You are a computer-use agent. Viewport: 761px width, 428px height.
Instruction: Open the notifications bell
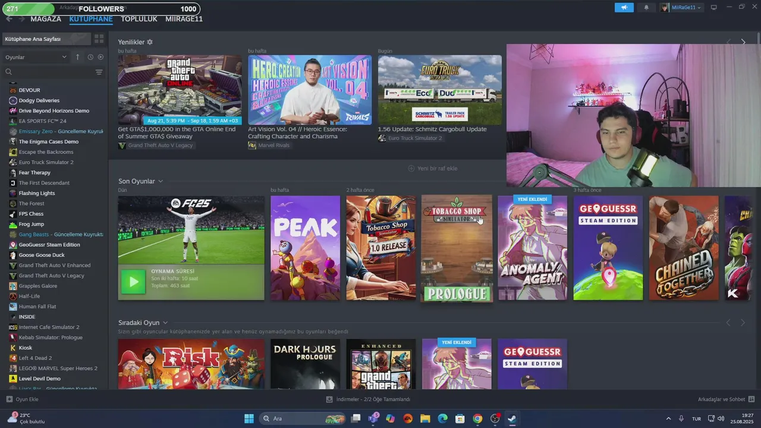pyautogui.click(x=646, y=8)
